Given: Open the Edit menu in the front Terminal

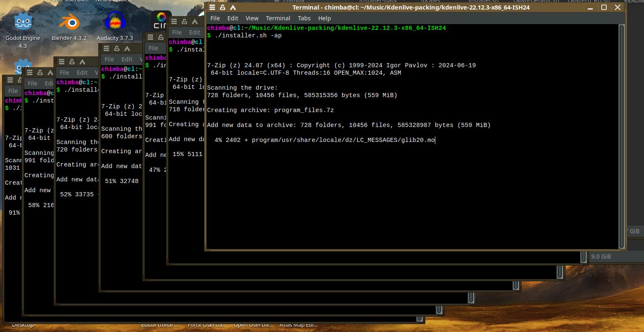Looking at the screenshot, I should pyautogui.click(x=233, y=18).
